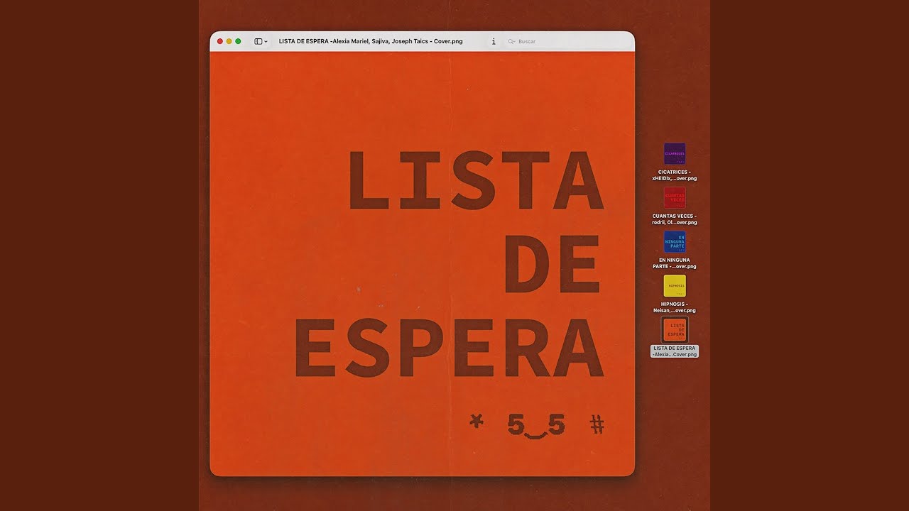Select the CICATRICES cover desktop icon

pos(675,154)
